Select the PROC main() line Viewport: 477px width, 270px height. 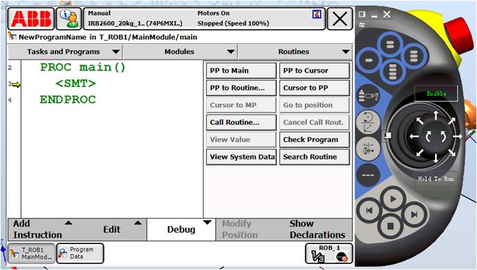coord(83,67)
